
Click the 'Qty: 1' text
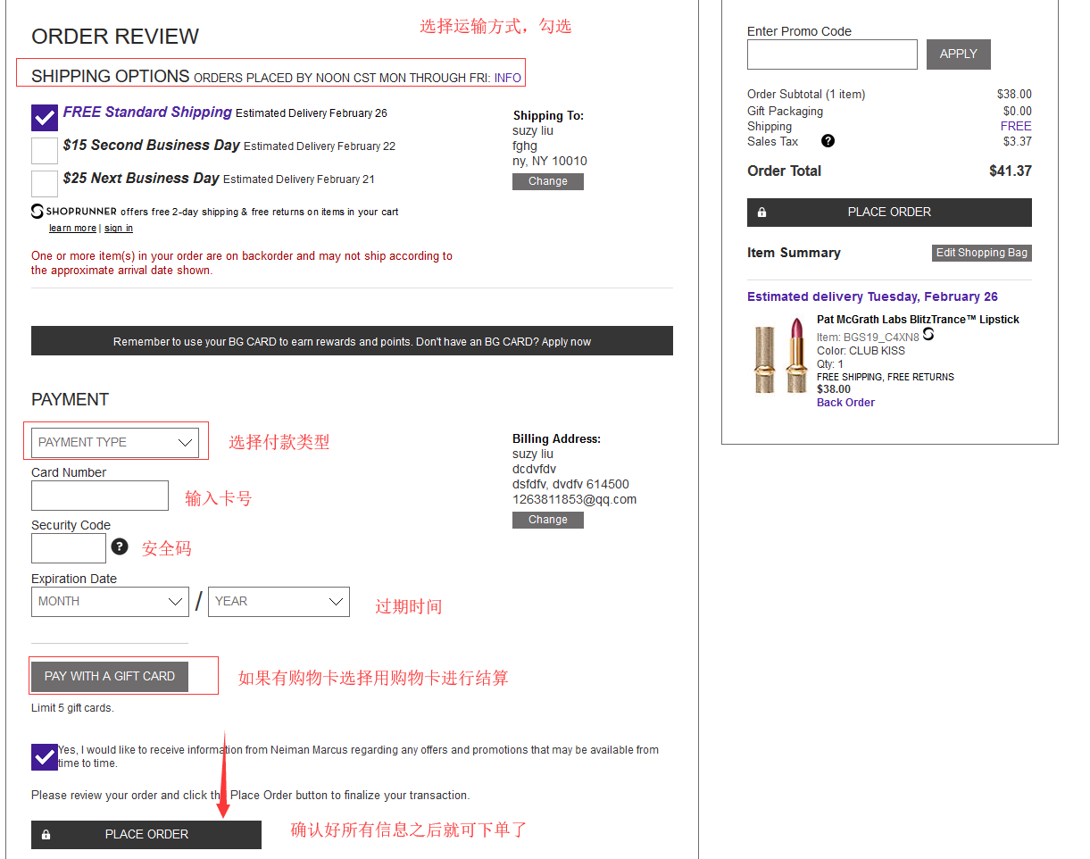click(830, 364)
